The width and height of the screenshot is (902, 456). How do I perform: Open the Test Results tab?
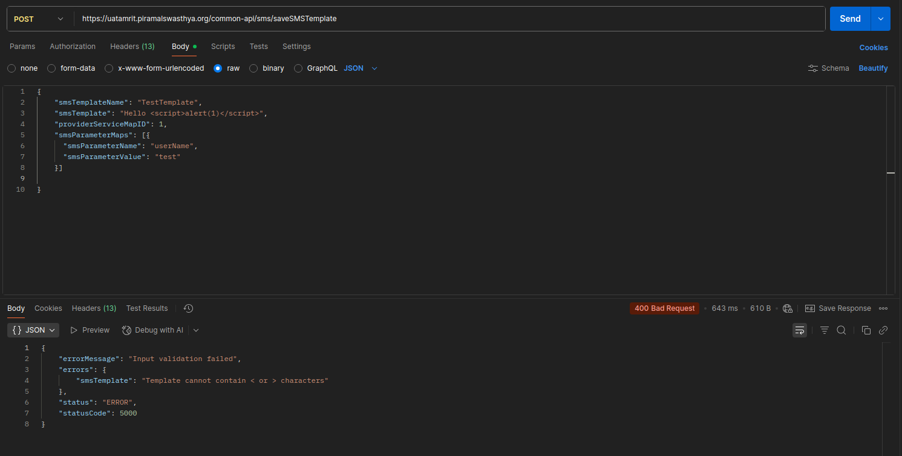tap(146, 308)
